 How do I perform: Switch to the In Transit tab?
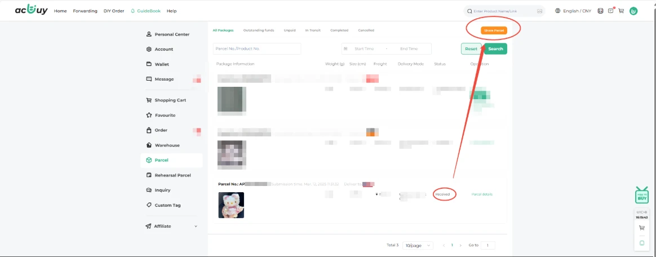click(x=313, y=30)
